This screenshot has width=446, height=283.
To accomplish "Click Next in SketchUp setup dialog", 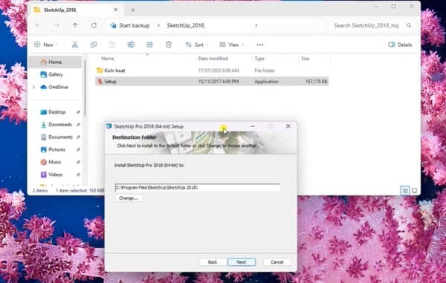I will pos(242,262).
